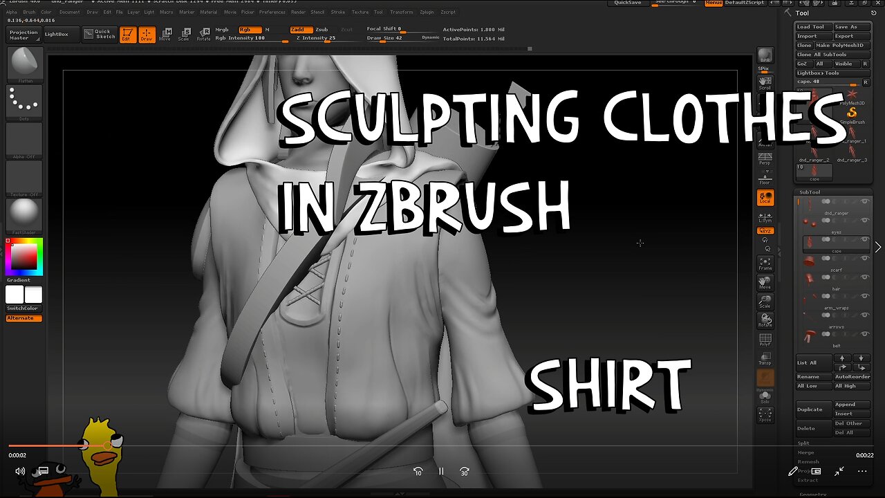Toggle Transp transparency mode
Screen dimensions: 885x498
pyautogui.click(x=765, y=358)
